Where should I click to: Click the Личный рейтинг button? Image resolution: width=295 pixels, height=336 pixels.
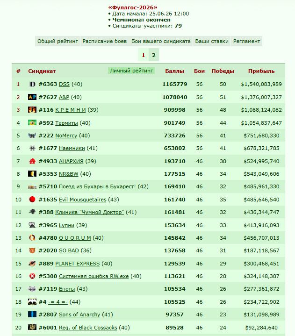point(131,71)
